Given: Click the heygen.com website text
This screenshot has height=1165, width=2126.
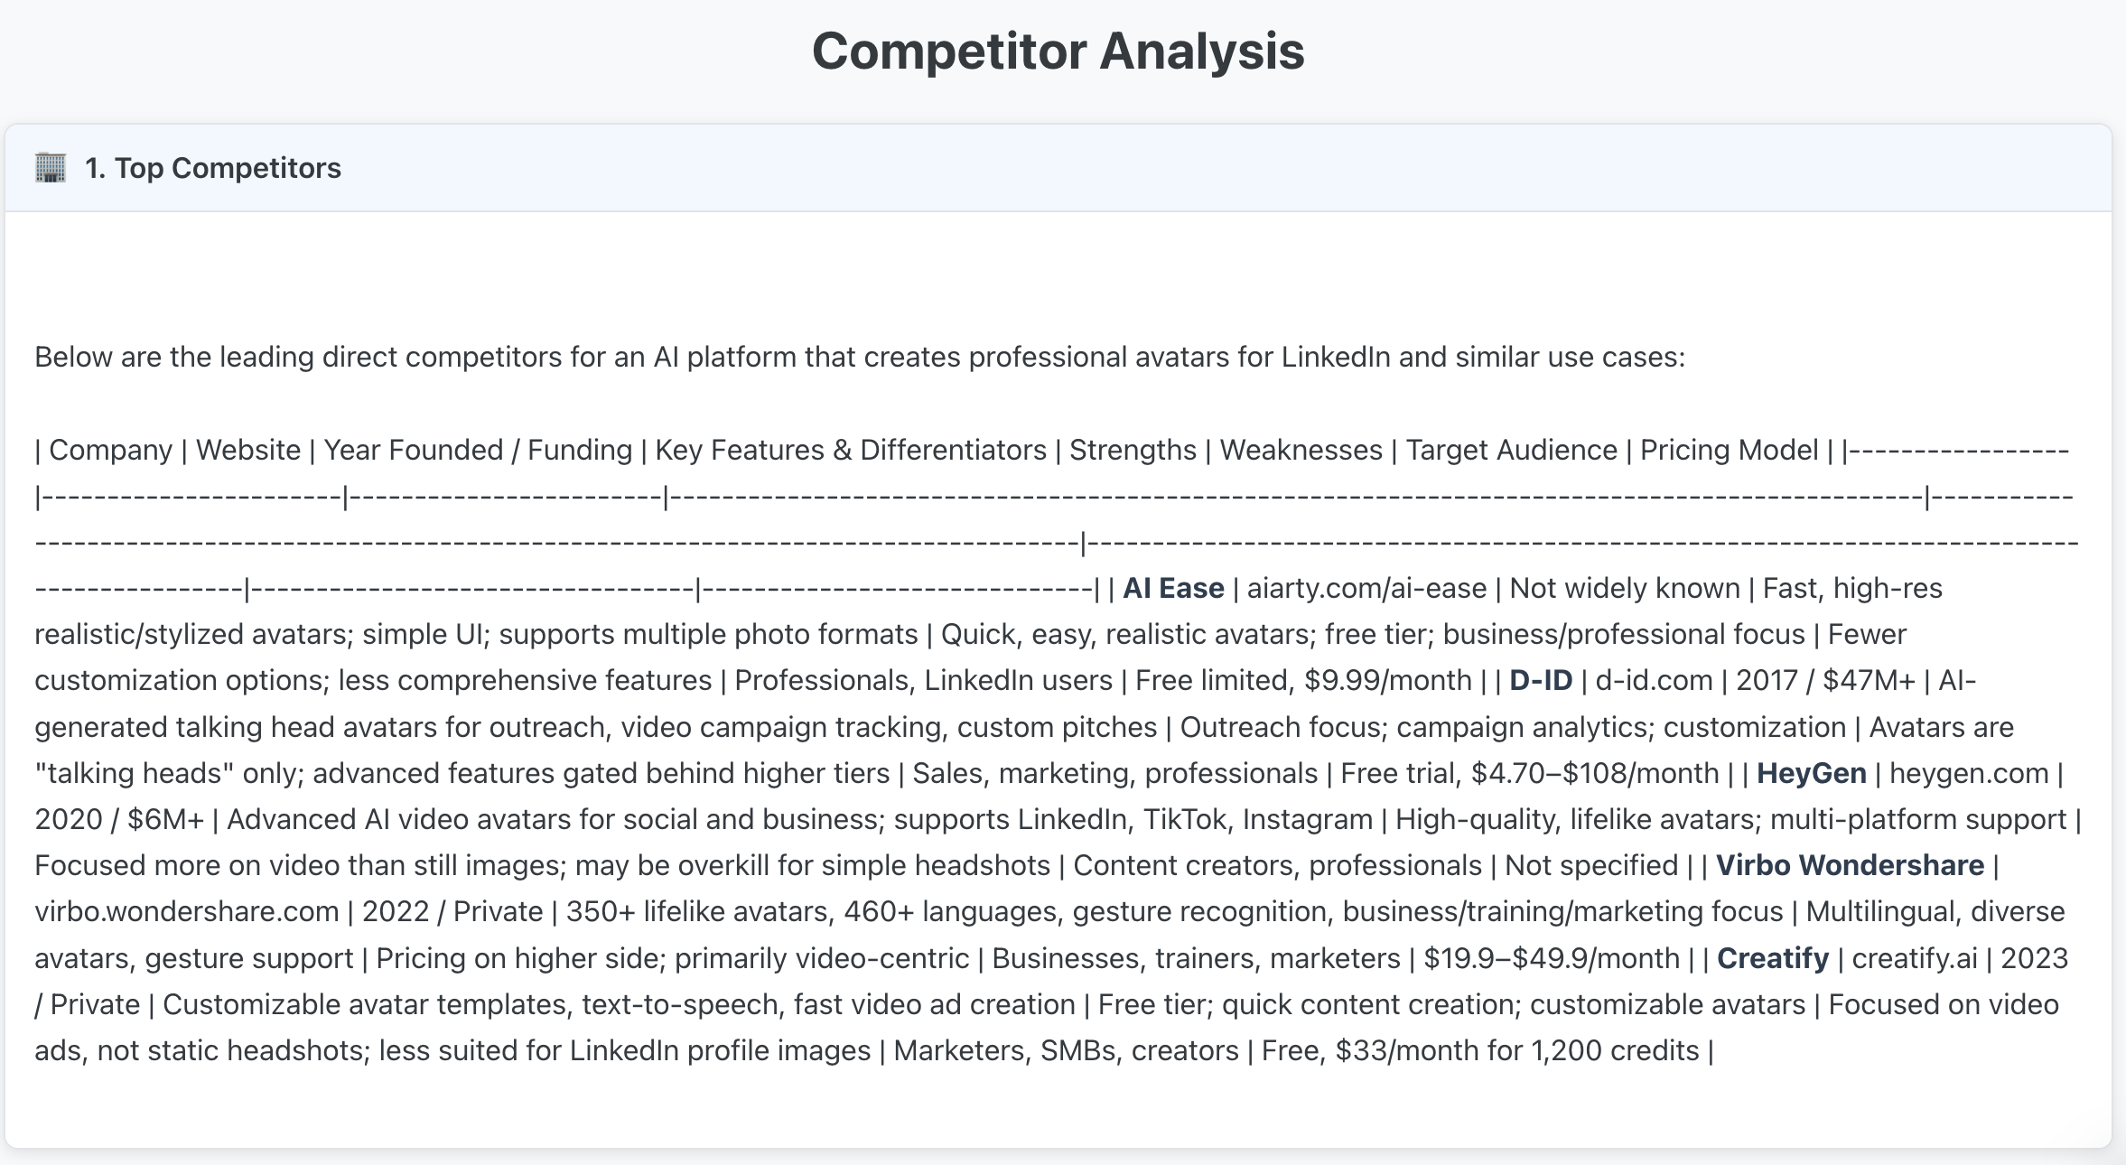Looking at the screenshot, I should click(1969, 773).
